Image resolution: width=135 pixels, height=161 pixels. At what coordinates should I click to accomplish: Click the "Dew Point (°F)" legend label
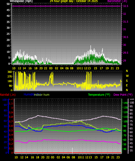(123, 95)
